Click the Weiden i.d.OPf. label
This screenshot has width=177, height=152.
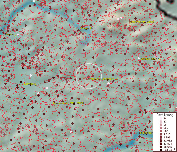(x=150, y=59)
